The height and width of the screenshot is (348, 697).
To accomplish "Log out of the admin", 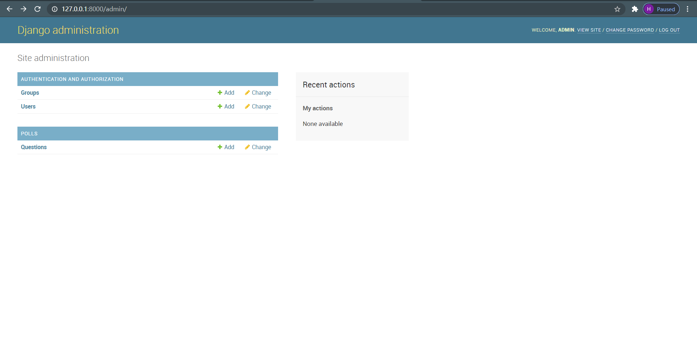I will [669, 30].
